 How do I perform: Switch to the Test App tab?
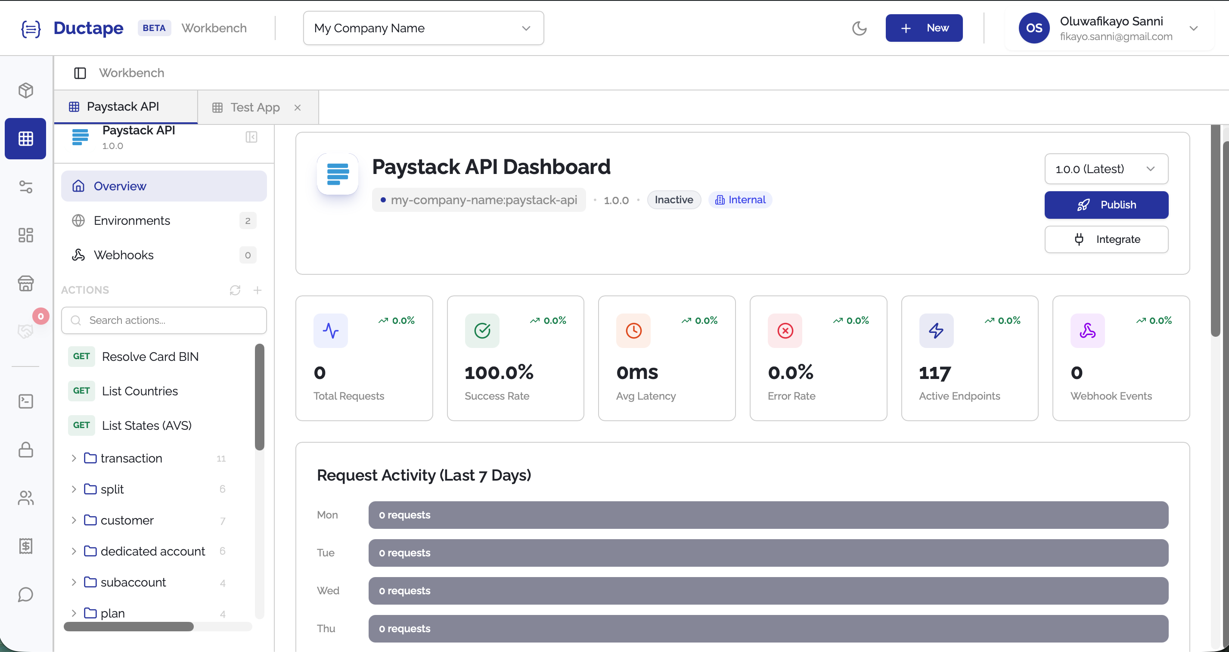coord(254,107)
